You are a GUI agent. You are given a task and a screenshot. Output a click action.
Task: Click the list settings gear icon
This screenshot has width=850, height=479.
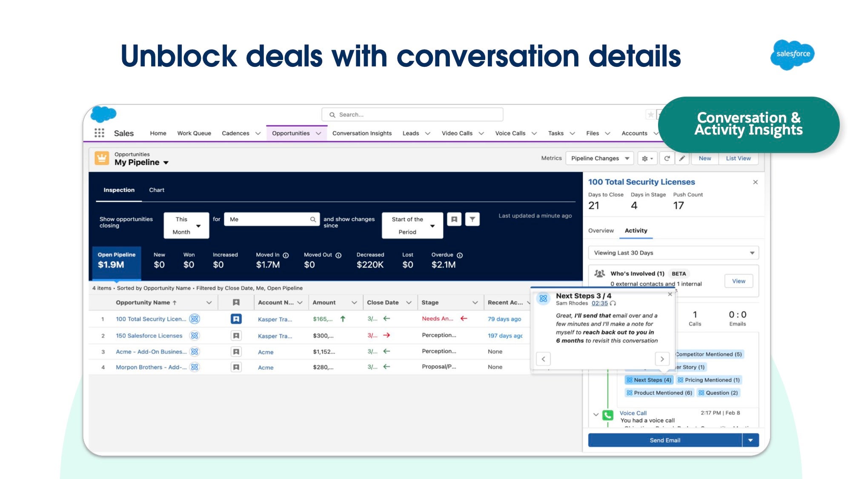pos(647,158)
